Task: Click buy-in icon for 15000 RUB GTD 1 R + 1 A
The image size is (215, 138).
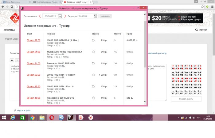Action: [93, 86]
